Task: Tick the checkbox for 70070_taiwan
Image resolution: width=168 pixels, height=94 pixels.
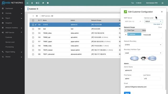Action: (x=33, y=50)
